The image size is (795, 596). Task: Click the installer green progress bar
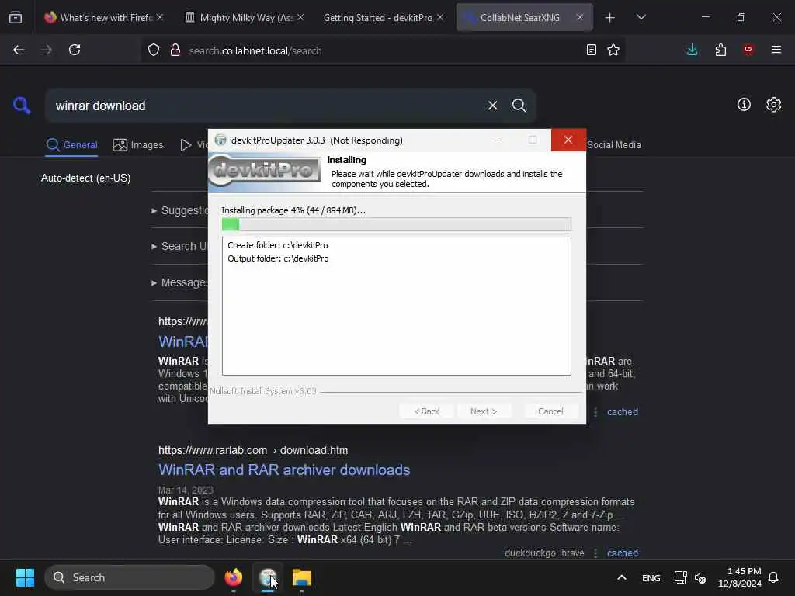coord(396,224)
